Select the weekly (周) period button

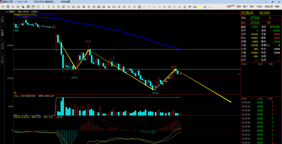pyautogui.click(x=84, y=7)
